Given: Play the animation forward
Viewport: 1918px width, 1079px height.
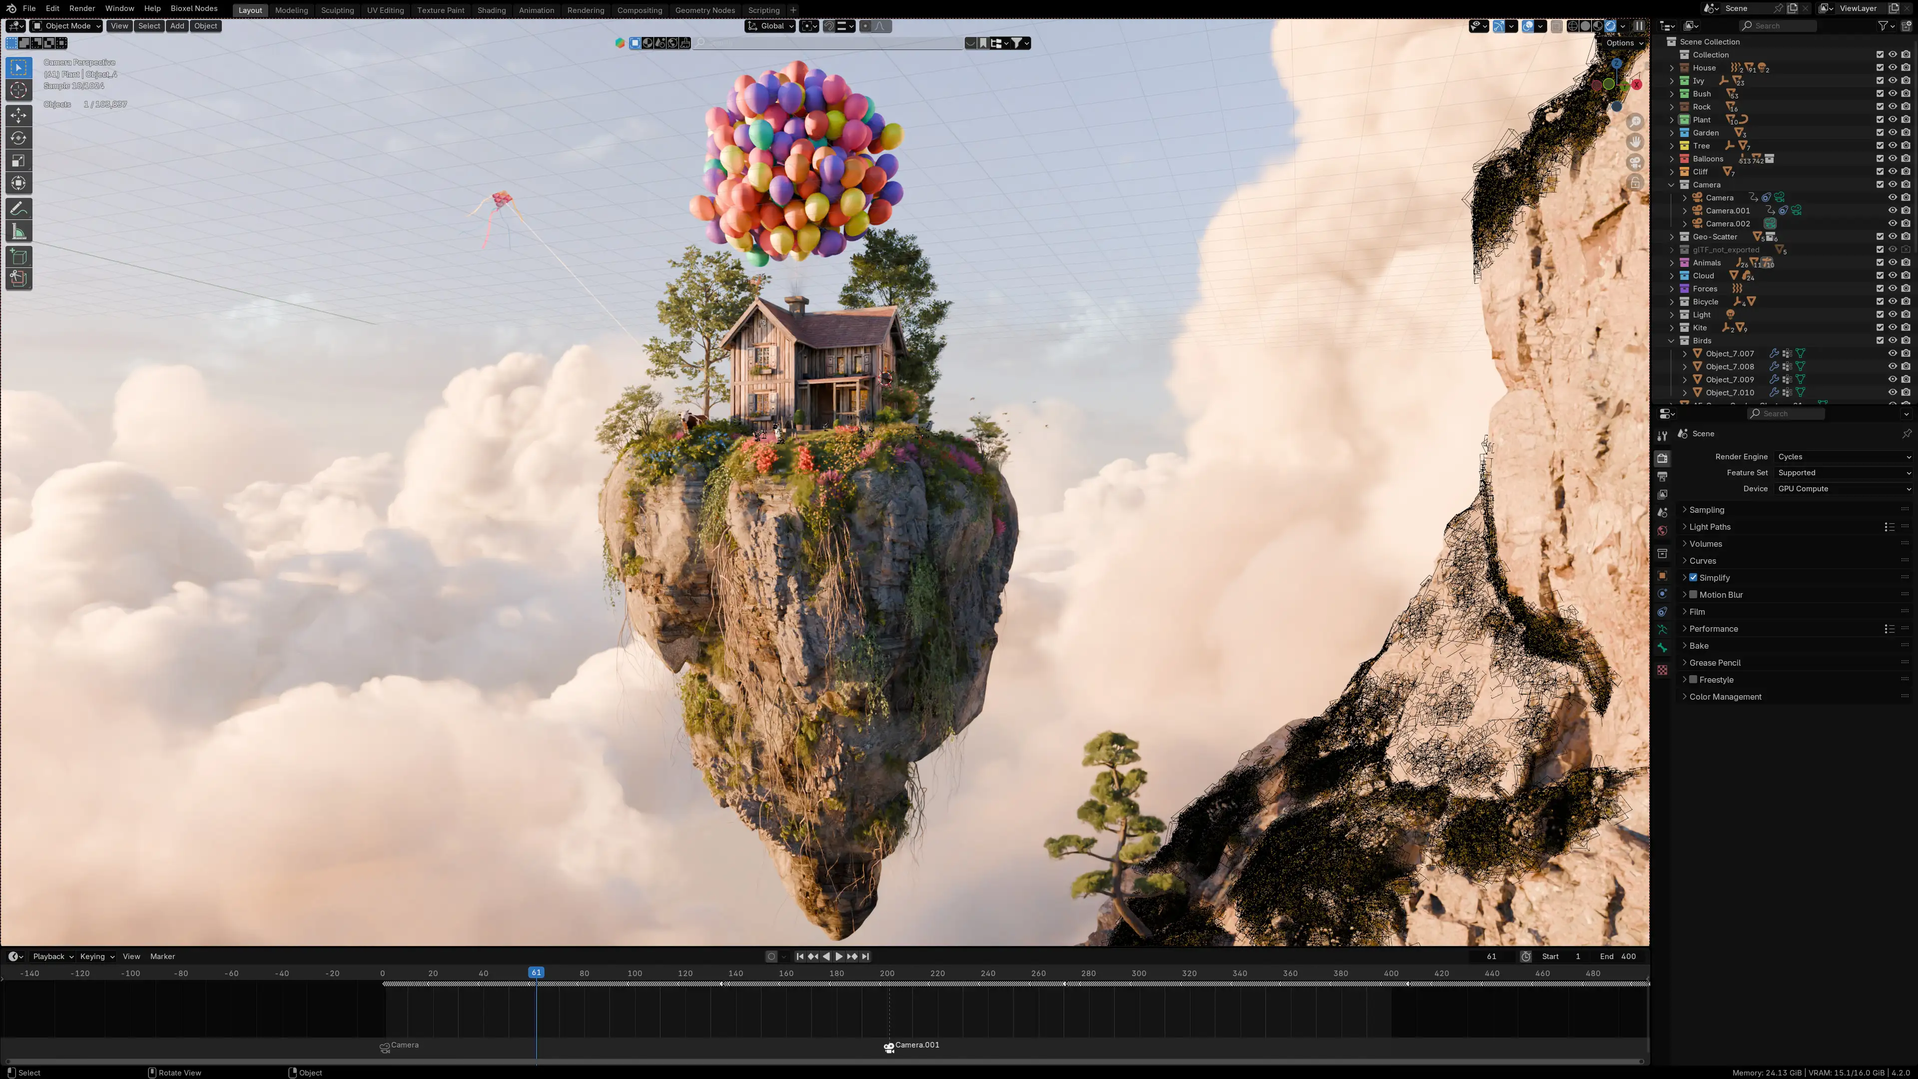Looking at the screenshot, I should tap(839, 956).
